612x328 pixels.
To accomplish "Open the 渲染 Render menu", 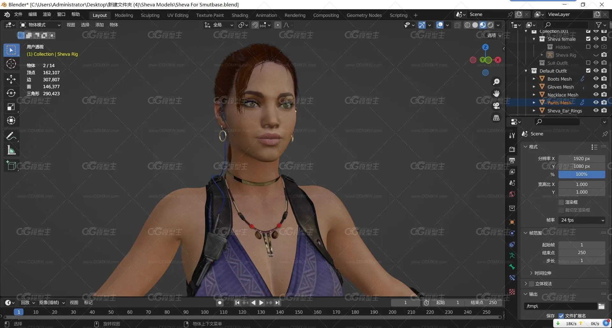I will coord(47,14).
